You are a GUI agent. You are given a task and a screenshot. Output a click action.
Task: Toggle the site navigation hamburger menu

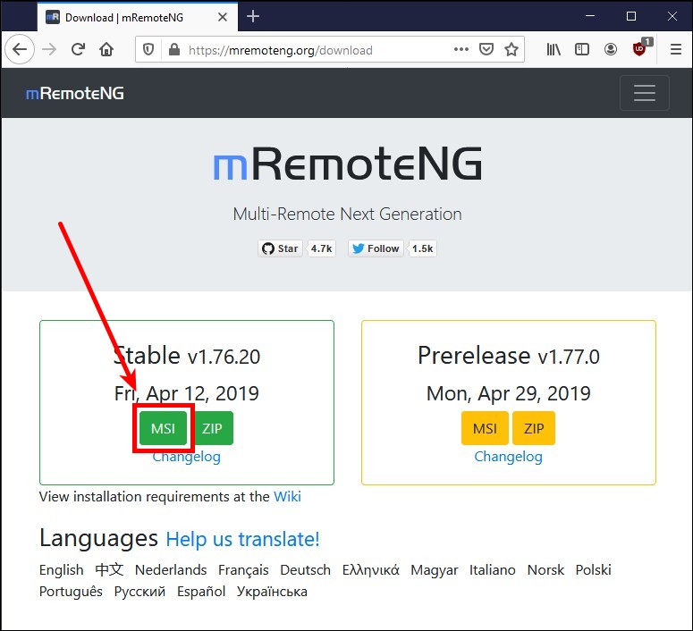644,93
